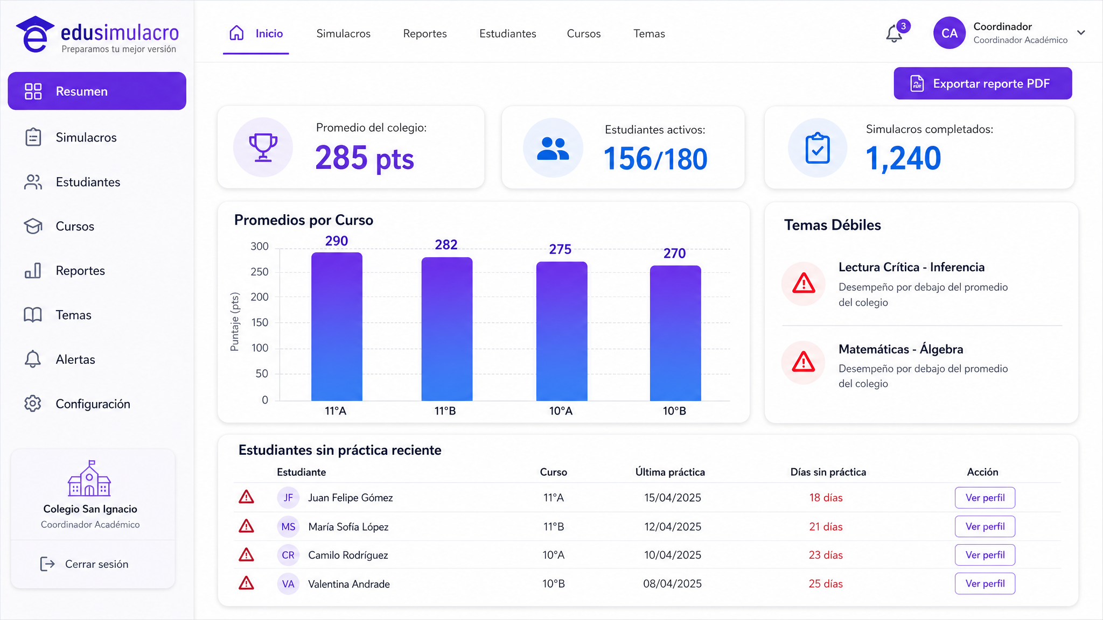1103x620 pixels.
Task: Click the warning triangle in Valentina Andrade row
Action: click(246, 583)
